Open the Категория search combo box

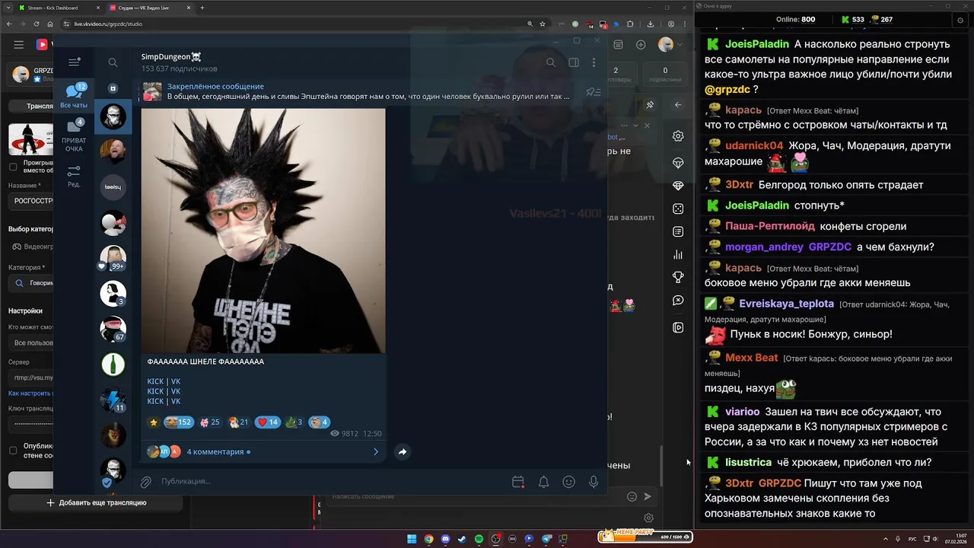click(x=30, y=283)
